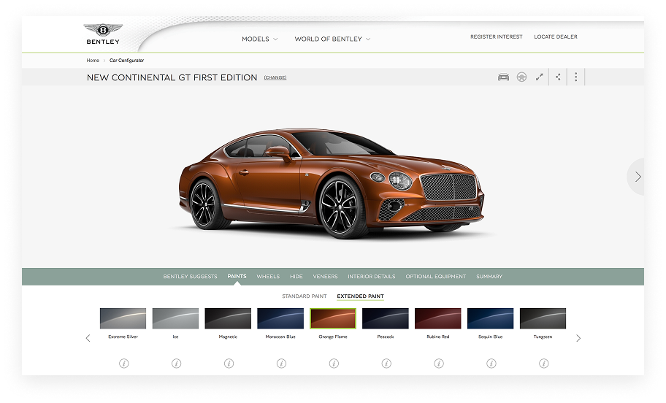
Task: Open info icon for Orange Flame
Action: click(x=334, y=364)
